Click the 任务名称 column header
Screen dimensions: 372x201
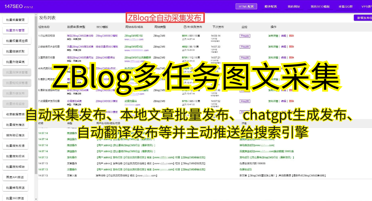44,27
